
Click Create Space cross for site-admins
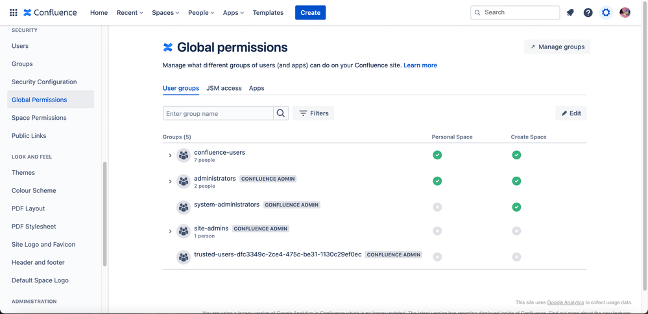pyautogui.click(x=516, y=231)
